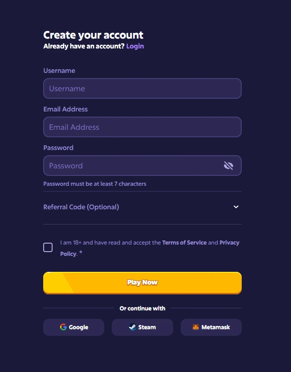Click the Metamask fox icon
The height and width of the screenshot is (372, 291).
pyautogui.click(x=196, y=327)
